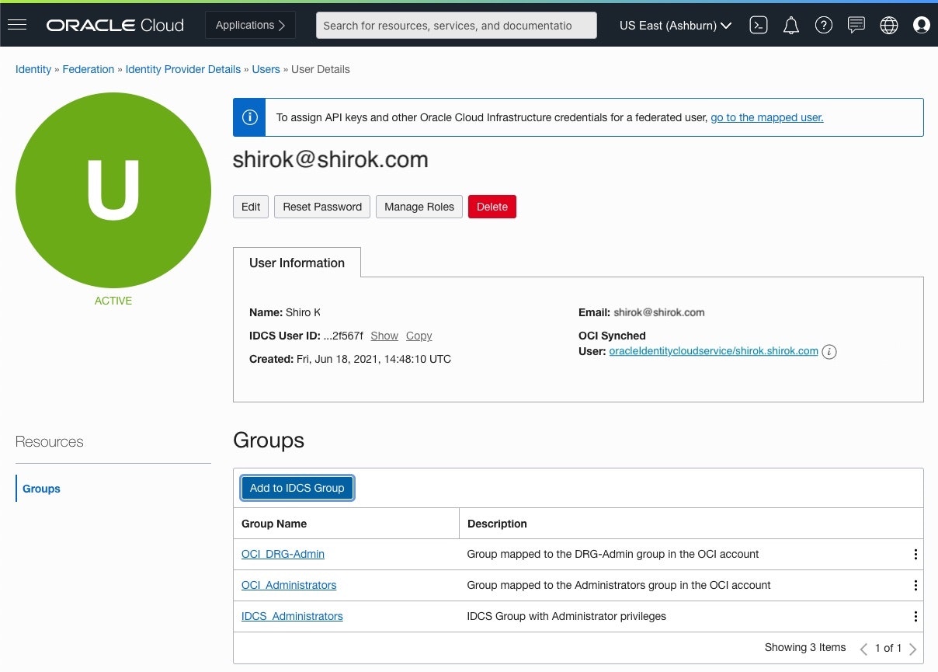Screen dimensions: 938x672
Task: Click 'Showing 3 Items' text
Action: 805,647
